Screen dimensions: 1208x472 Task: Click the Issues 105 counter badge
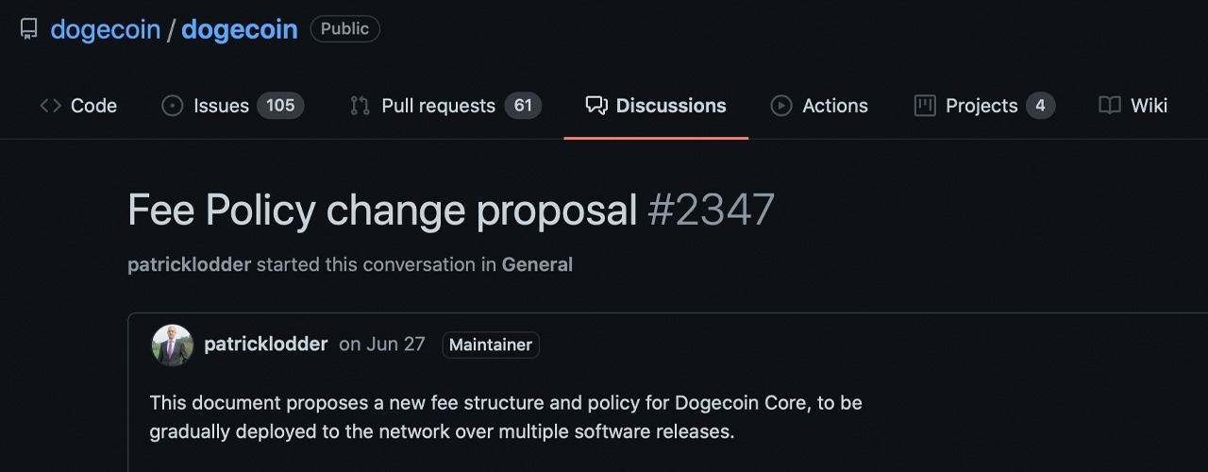[280, 106]
